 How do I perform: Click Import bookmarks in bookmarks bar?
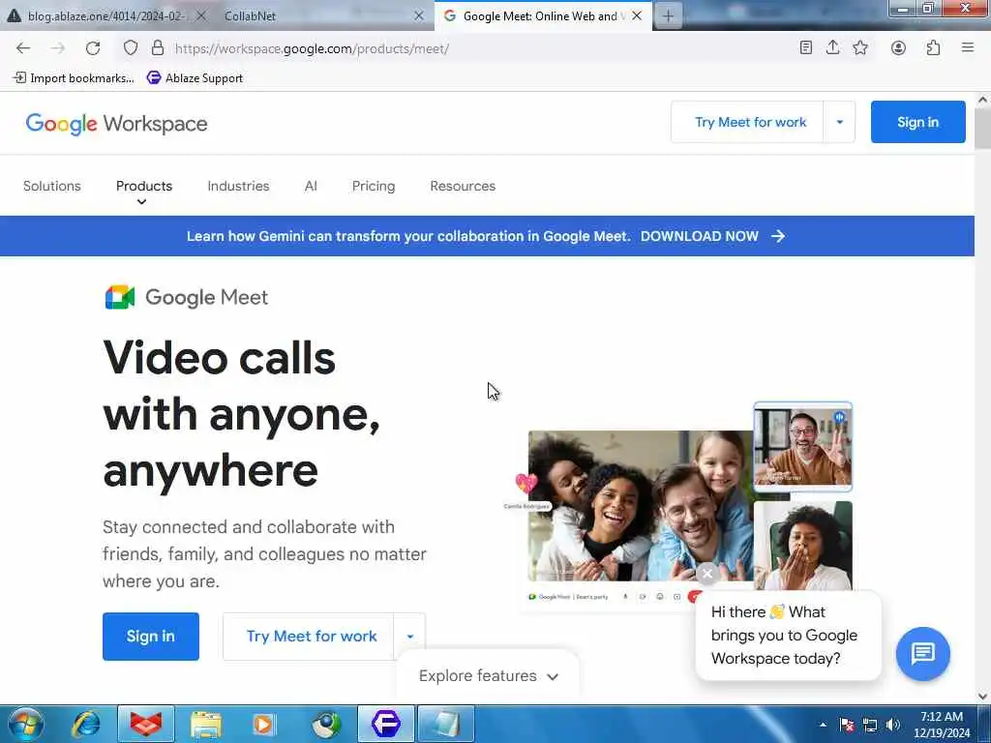(x=74, y=77)
